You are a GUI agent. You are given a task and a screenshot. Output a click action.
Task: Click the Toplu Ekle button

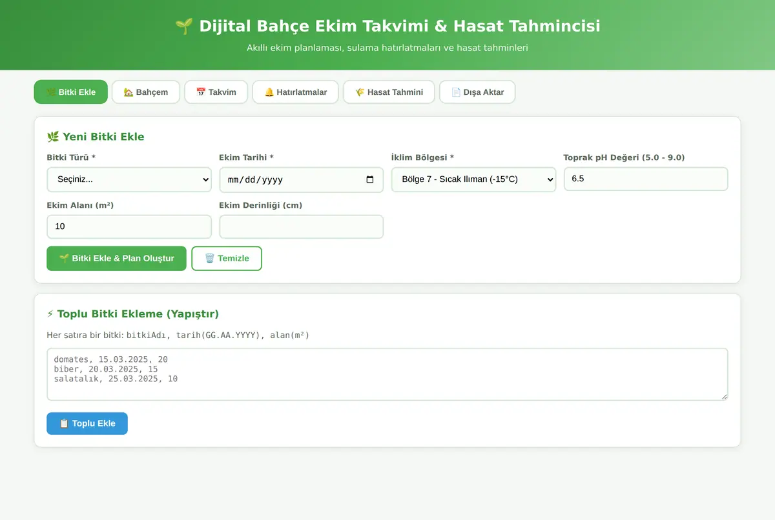[x=87, y=423]
